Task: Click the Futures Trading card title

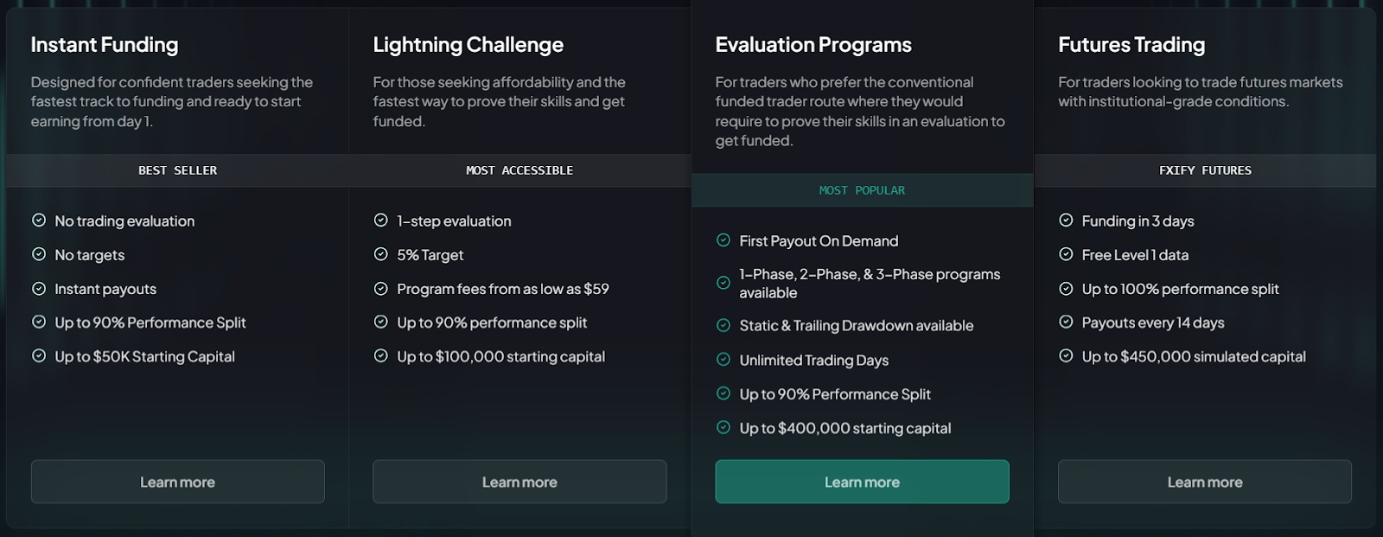Action: (x=1131, y=45)
